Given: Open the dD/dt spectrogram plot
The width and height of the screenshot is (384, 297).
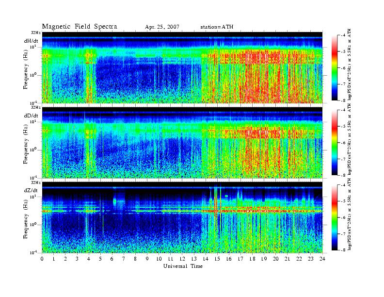Looking at the screenshot, I should [182, 143].
